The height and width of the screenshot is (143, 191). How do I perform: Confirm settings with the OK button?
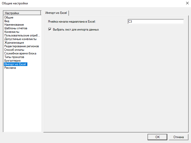pos(157,137)
